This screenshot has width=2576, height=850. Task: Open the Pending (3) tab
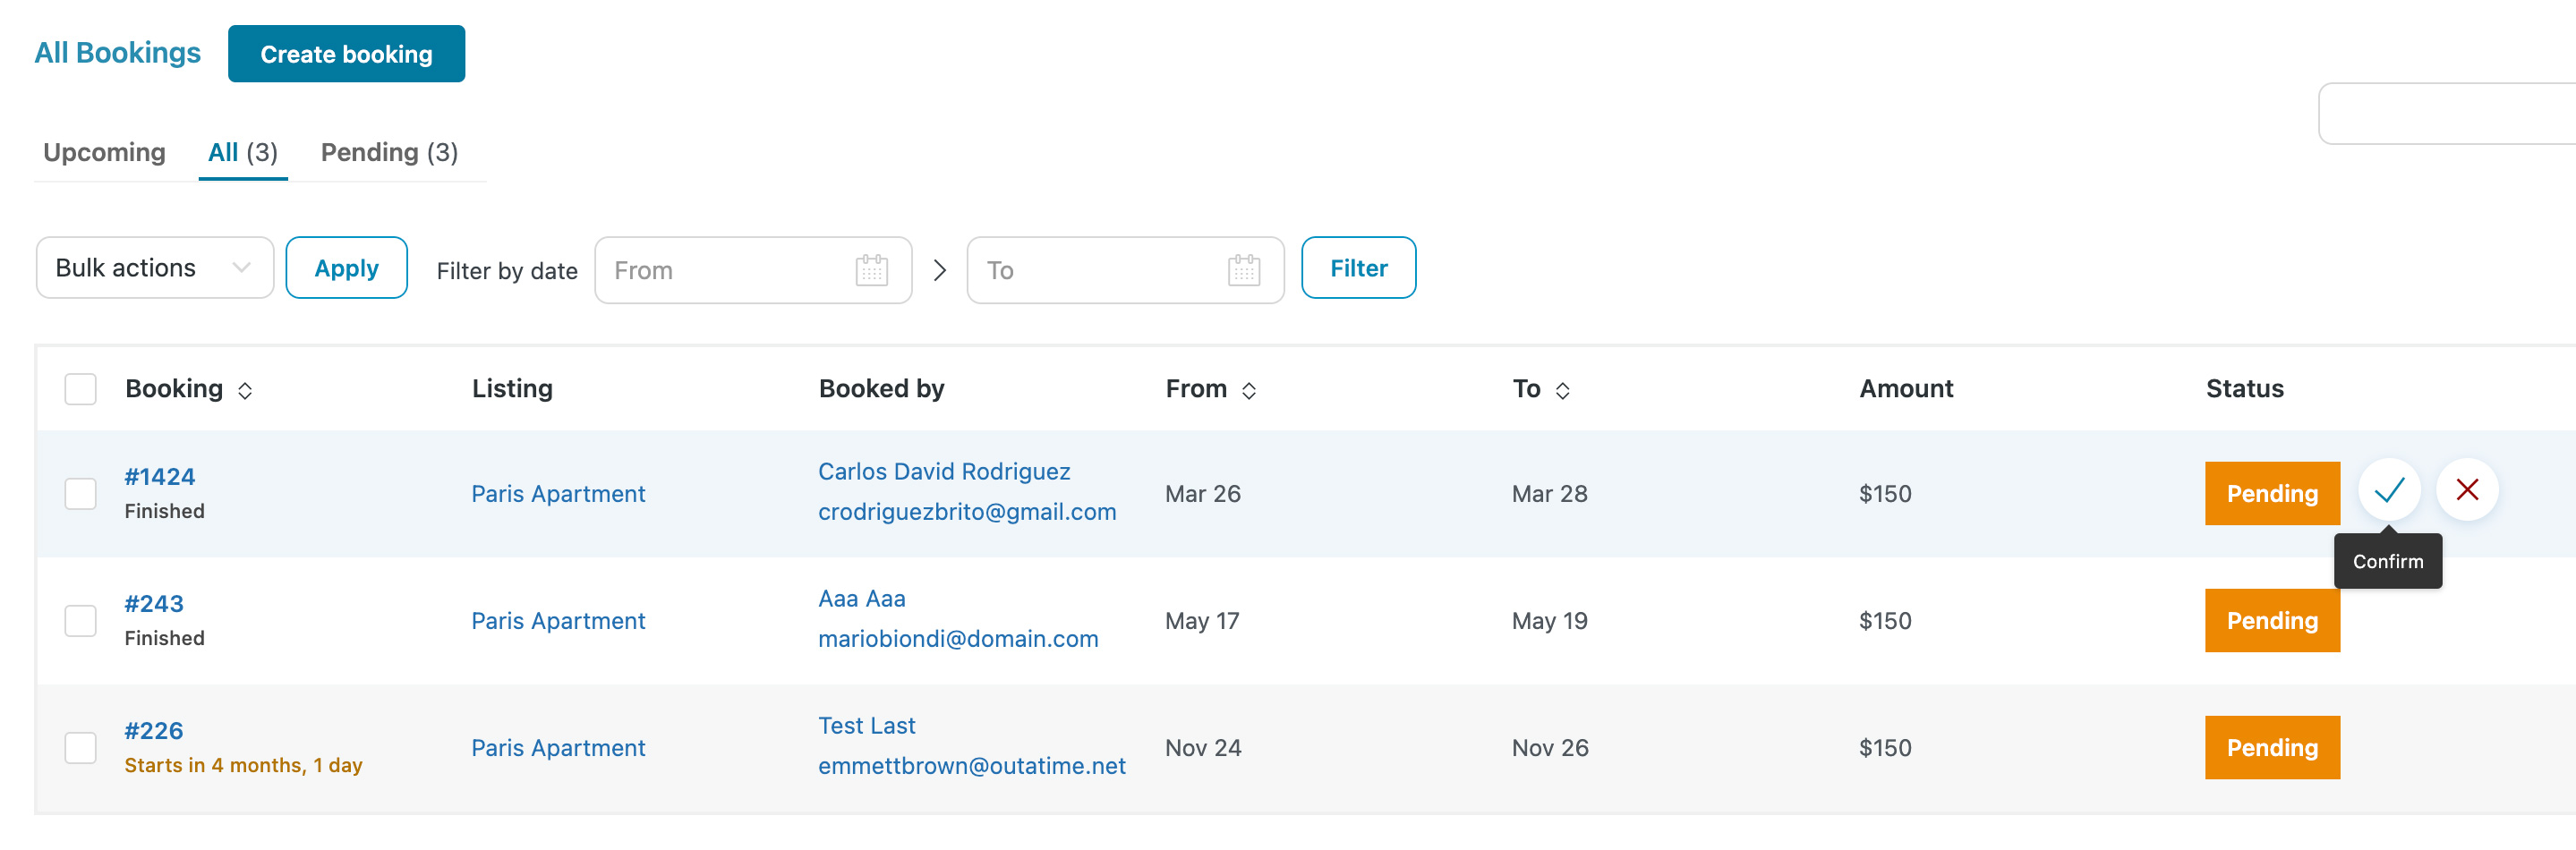pyautogui.click(x=389, y=152)
